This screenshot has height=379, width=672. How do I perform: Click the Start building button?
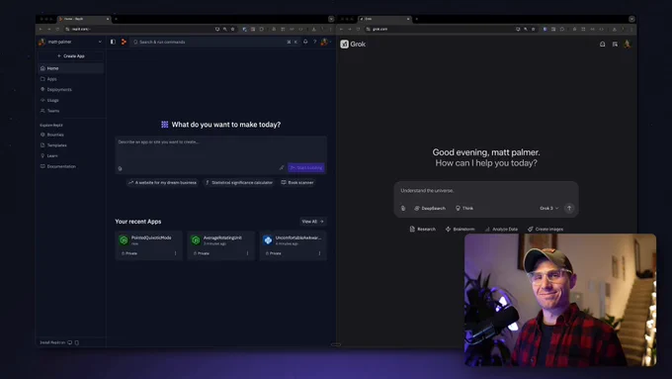click(x=306, y=168)
